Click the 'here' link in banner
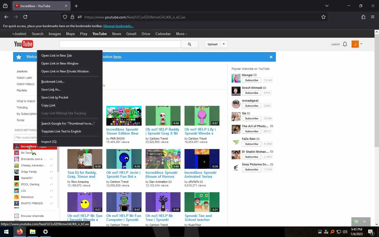This screenshot has width=379, height=237. (117, 57)
